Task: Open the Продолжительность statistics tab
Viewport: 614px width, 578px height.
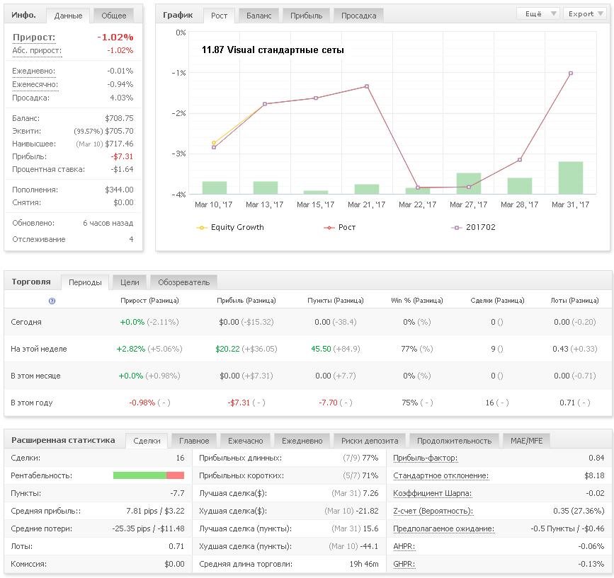Action: click(454, 441)
